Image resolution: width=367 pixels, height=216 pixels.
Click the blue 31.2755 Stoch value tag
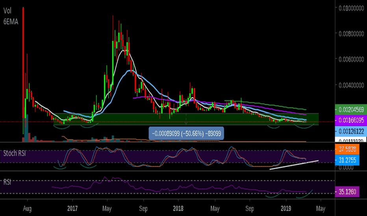347,160
